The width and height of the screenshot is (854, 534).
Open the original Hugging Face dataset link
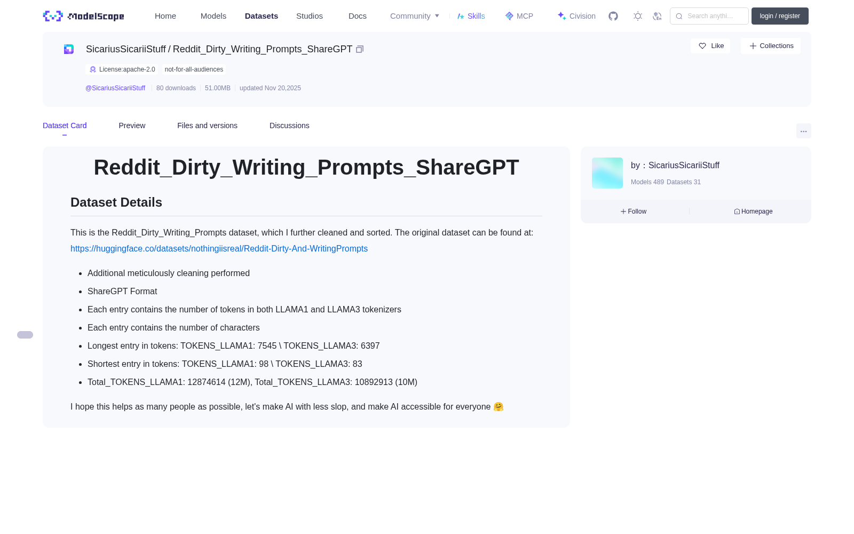(219, 249)
